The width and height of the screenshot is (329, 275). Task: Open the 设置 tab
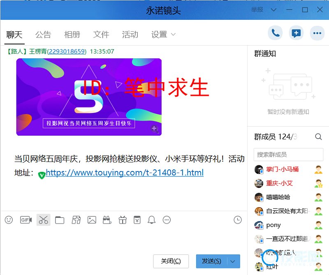coord(159,35)
